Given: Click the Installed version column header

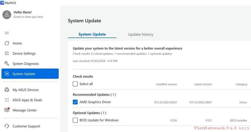Looking at the screenshot, I should (166, 84).
